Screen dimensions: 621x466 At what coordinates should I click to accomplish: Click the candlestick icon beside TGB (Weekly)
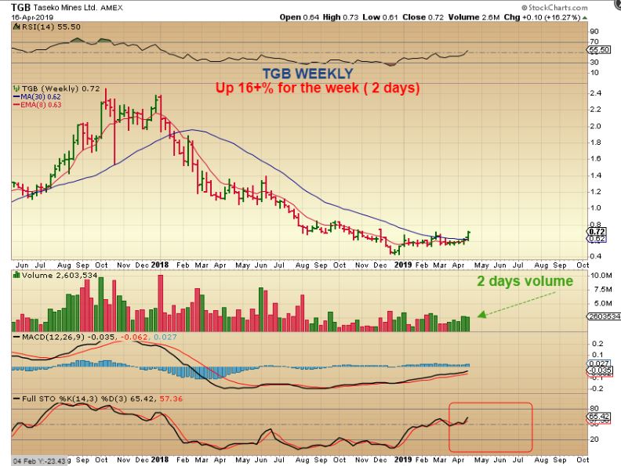16,89
